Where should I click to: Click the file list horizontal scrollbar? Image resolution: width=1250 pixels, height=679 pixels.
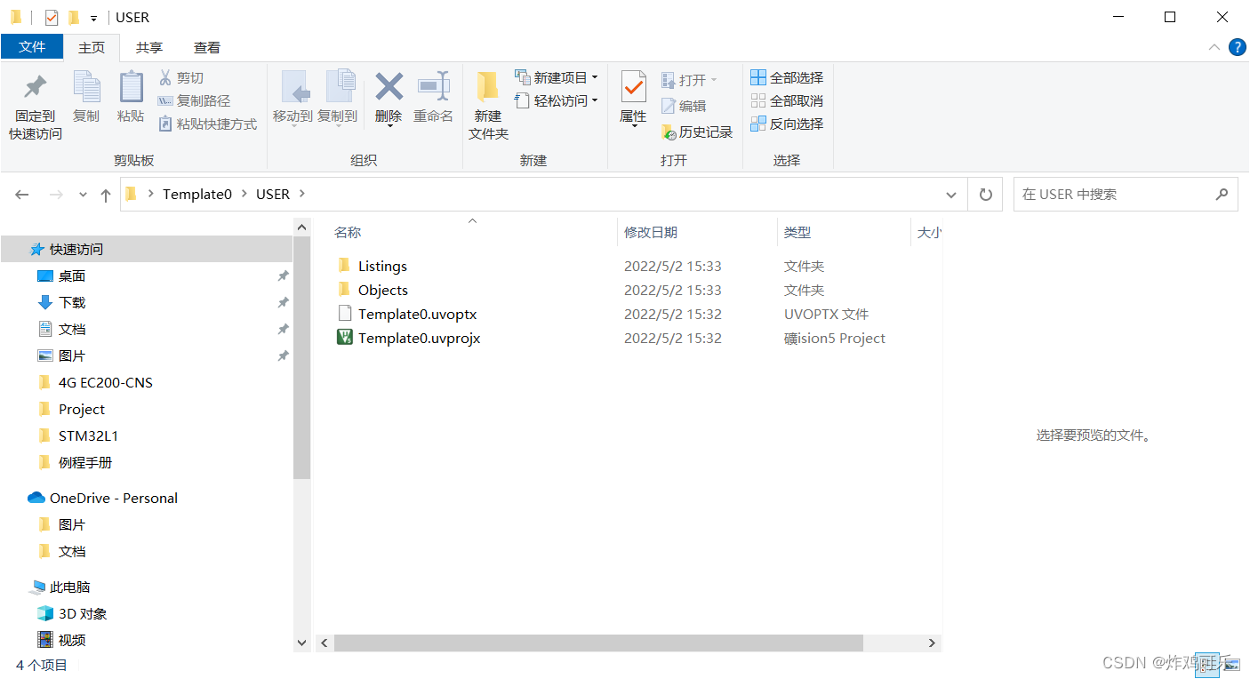pyautogui.click(x=598, y=643)
